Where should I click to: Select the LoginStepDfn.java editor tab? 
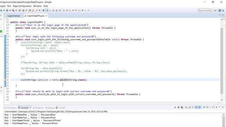point(35,16)
